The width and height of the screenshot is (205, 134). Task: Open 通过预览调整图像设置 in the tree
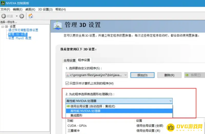[x=23, y=30]
